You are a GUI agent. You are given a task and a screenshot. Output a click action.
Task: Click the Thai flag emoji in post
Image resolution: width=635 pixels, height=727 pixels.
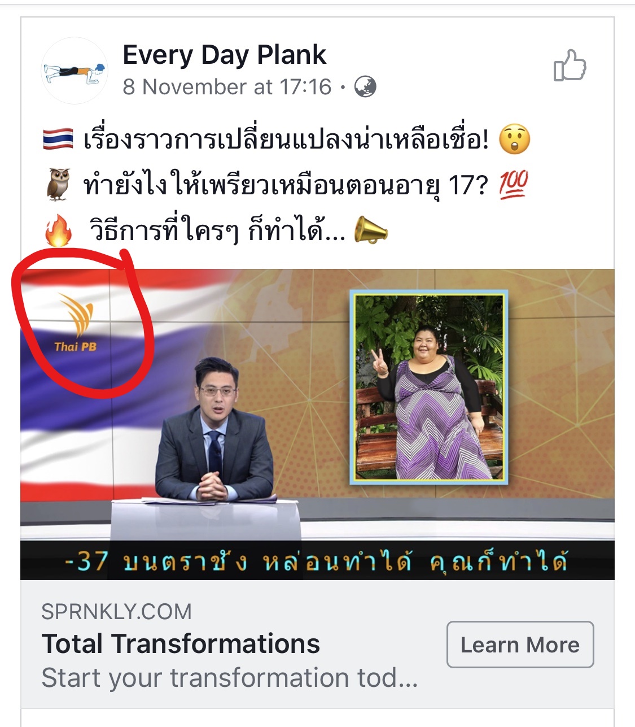tap(58, 139)
